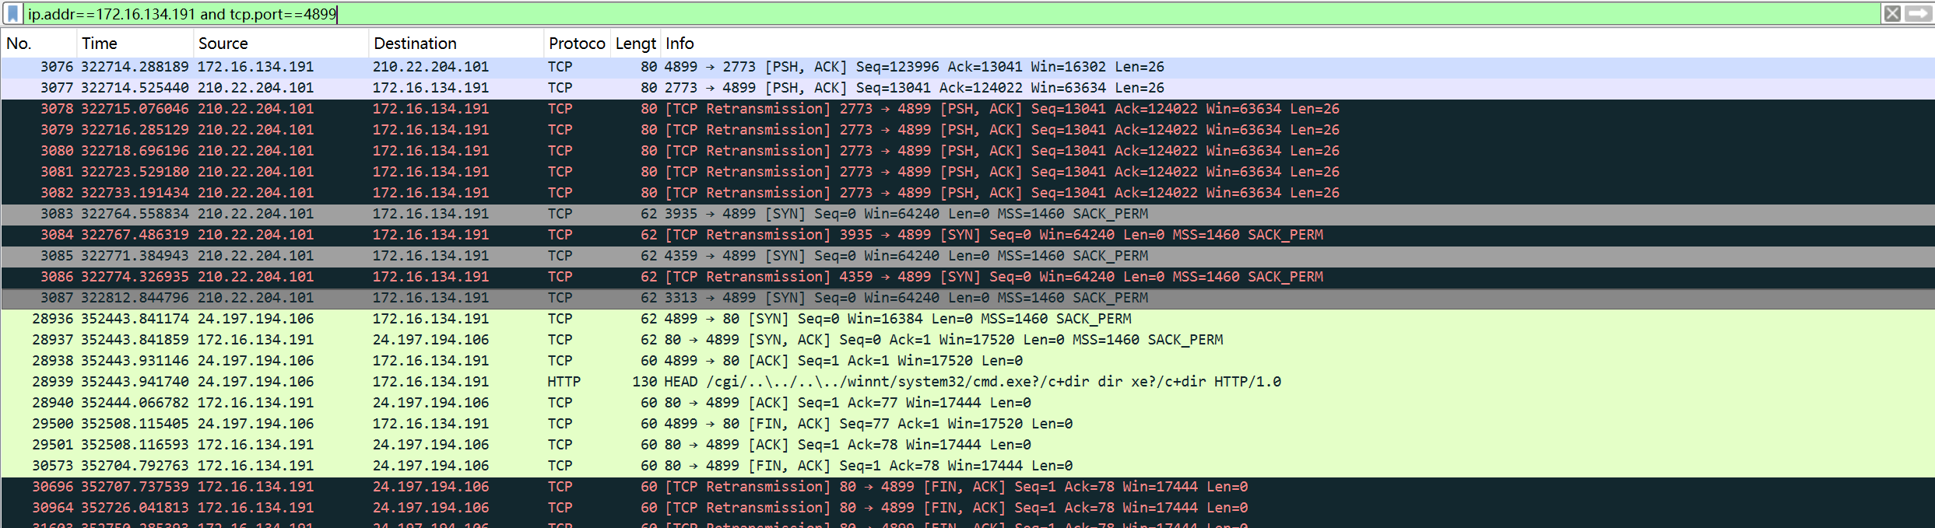Sort by the Time column header

135,44
